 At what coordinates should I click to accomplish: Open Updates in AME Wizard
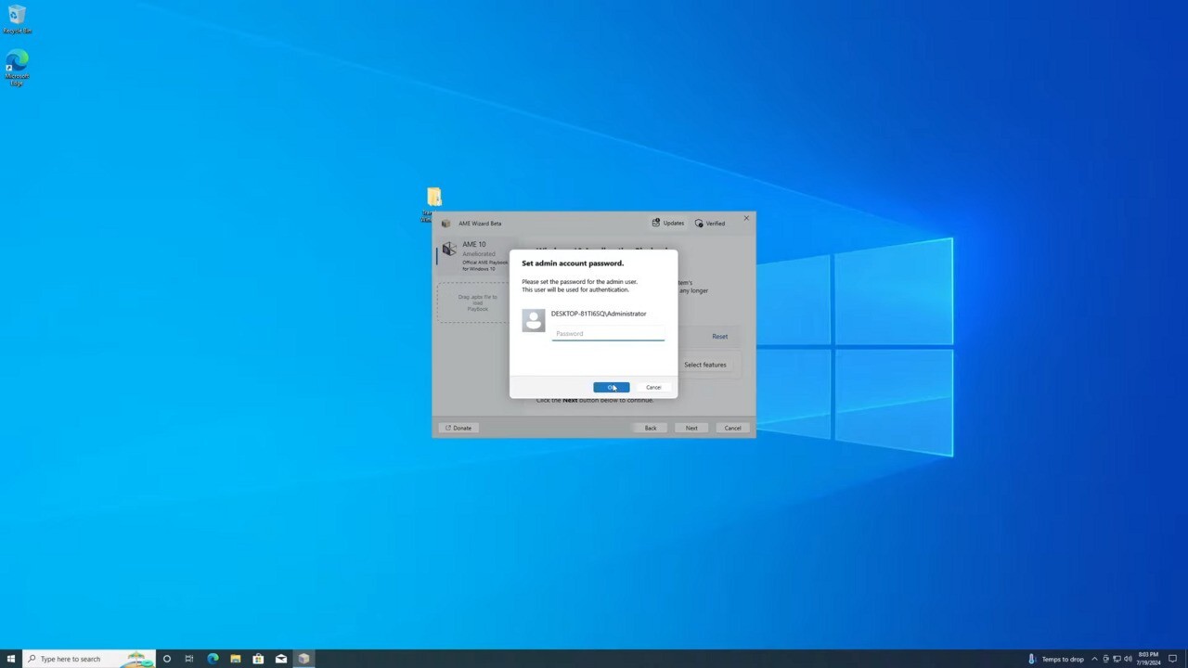point(668,223)
